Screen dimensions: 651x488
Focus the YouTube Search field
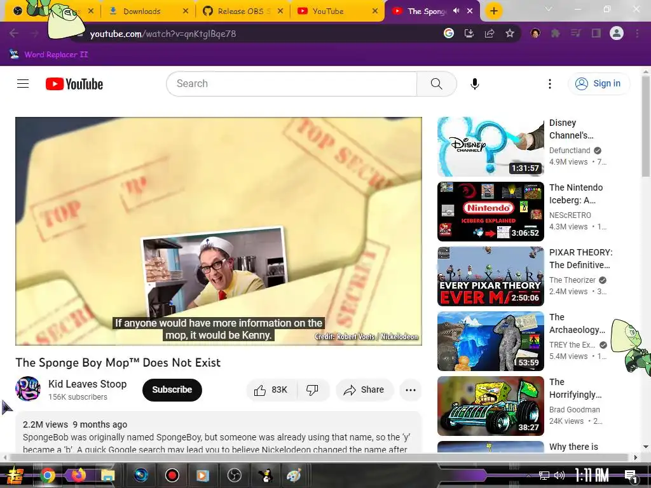(291, 84)
